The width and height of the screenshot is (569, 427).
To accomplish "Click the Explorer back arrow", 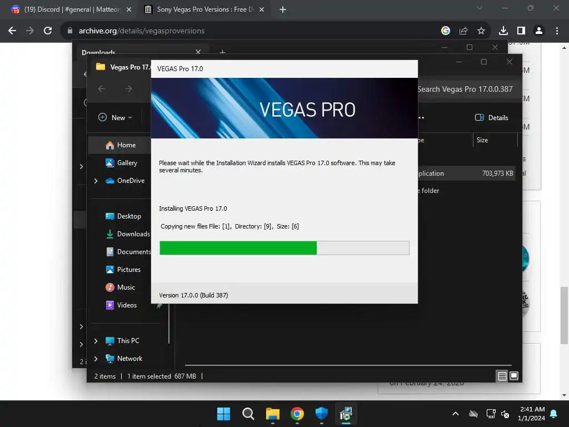I will coord(102,88).
